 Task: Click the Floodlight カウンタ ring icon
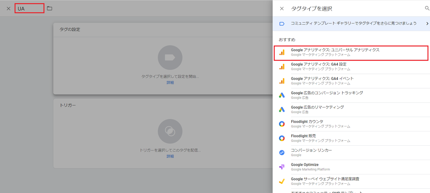click(x=282, y=124)
